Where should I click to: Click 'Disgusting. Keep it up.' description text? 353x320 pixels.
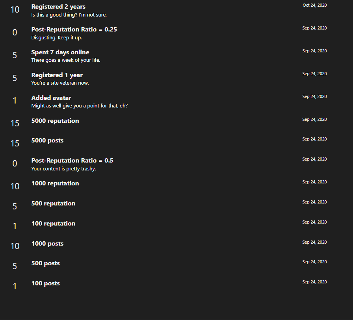(x=56, y=37)
